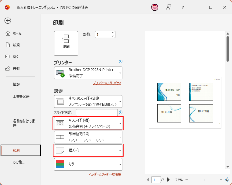Zoom out preview with minus button
Screen dimensions: 232x185
click(x=187, y=180)
